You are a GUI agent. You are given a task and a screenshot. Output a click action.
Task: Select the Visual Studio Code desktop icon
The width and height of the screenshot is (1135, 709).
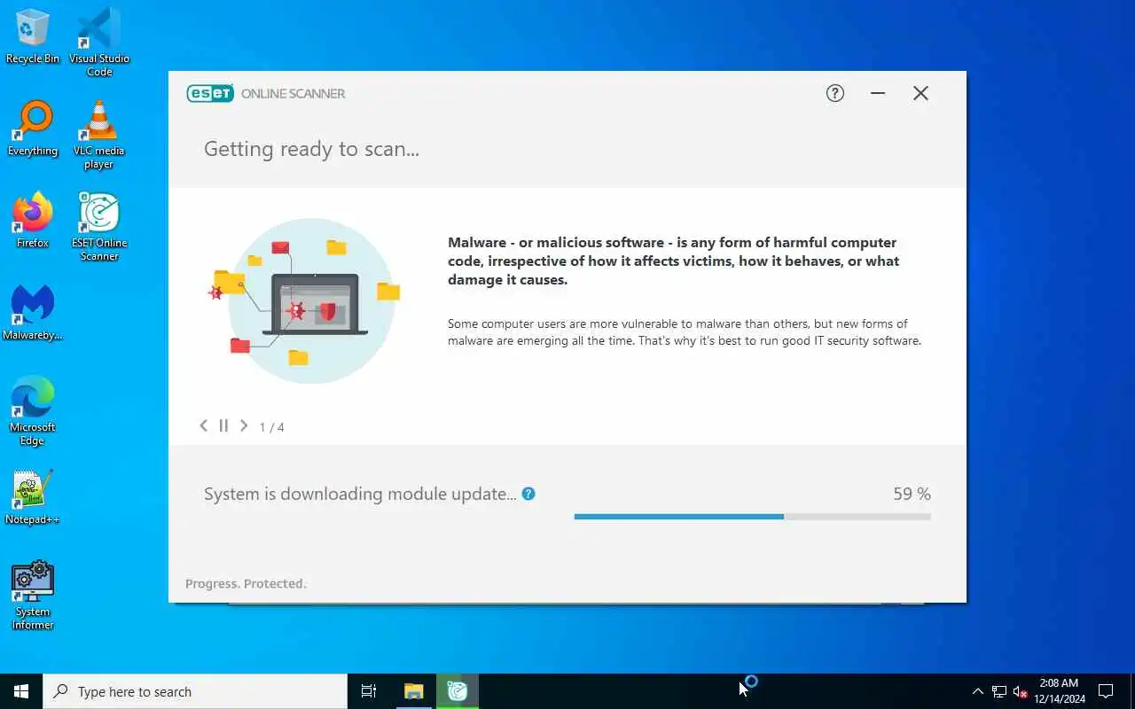[99, 43]
